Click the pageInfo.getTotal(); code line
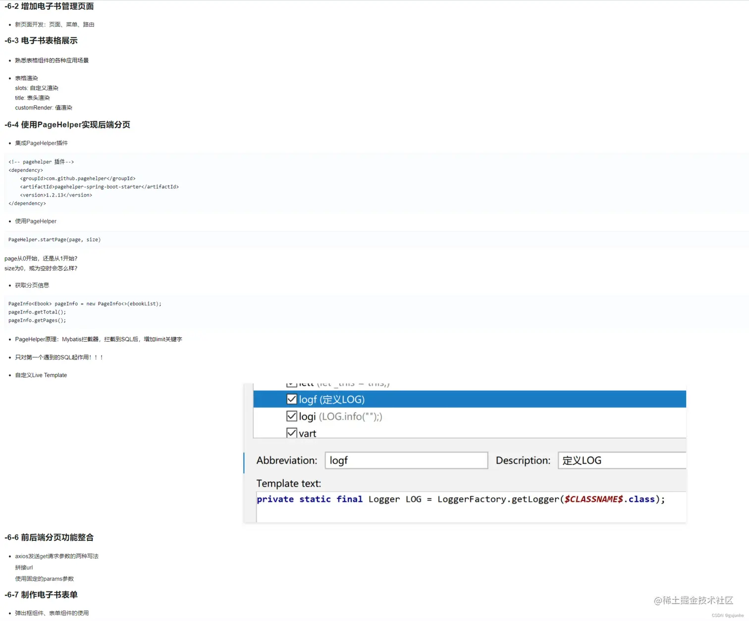 click(37, 312)
